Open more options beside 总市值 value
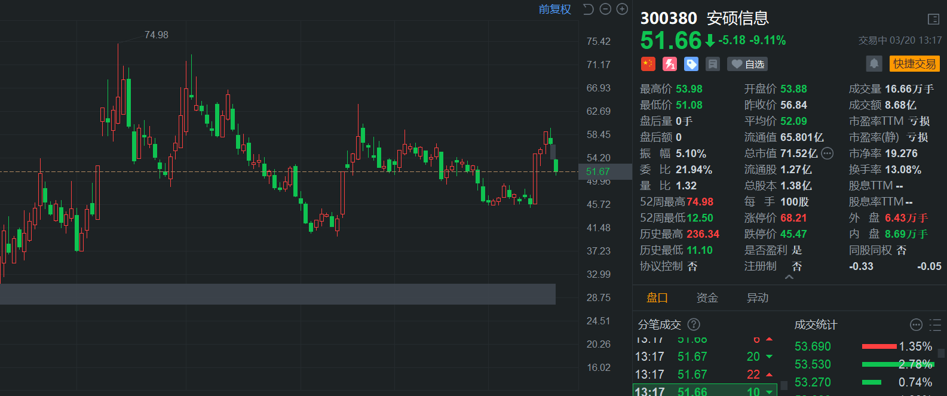 click(x=828, y=154)
